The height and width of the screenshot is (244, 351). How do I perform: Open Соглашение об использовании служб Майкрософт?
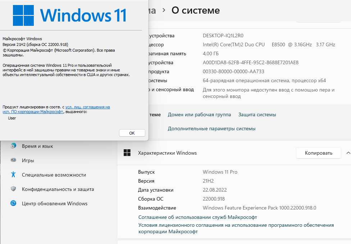(x=197, y=217)
